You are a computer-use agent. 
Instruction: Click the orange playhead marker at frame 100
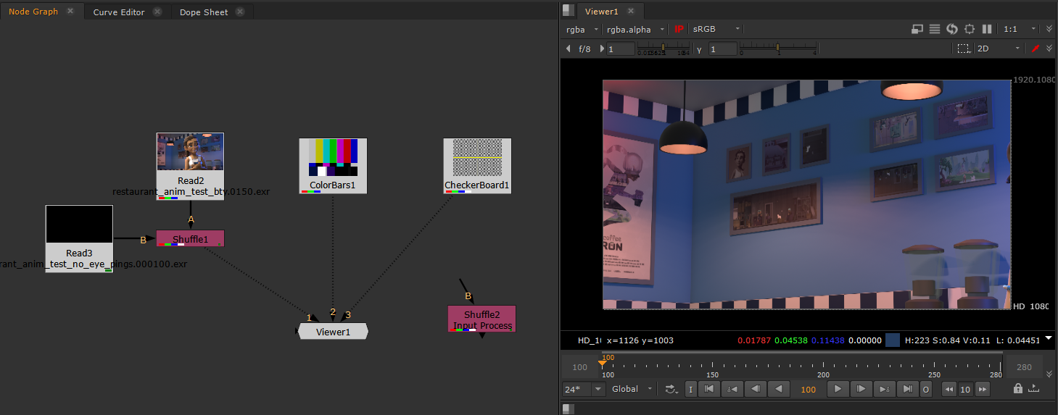pos(602,364)
